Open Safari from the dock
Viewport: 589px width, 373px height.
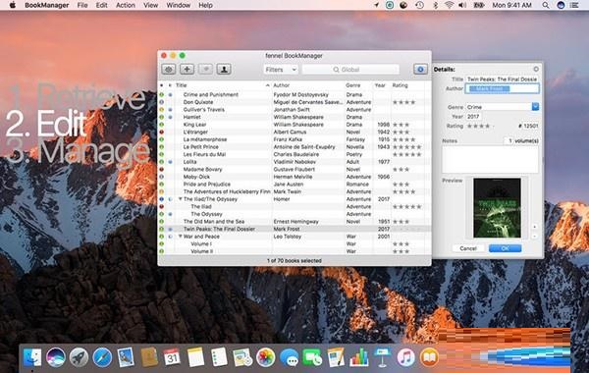point(102,357)
